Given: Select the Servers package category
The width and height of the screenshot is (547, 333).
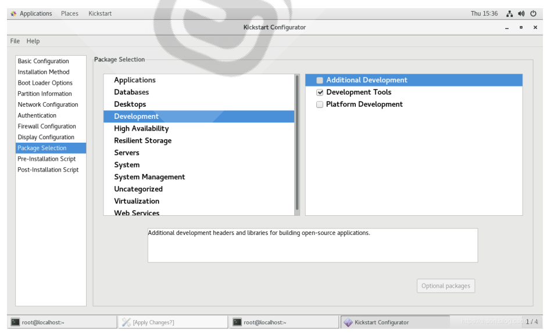Looking at the screenshot, I should click(199, 153).
